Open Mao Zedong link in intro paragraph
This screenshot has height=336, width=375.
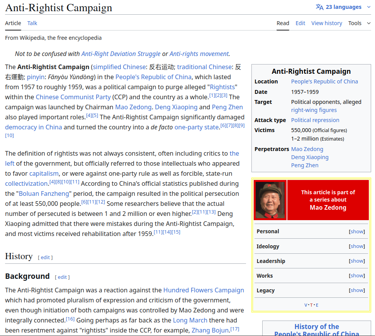[133, 107]
